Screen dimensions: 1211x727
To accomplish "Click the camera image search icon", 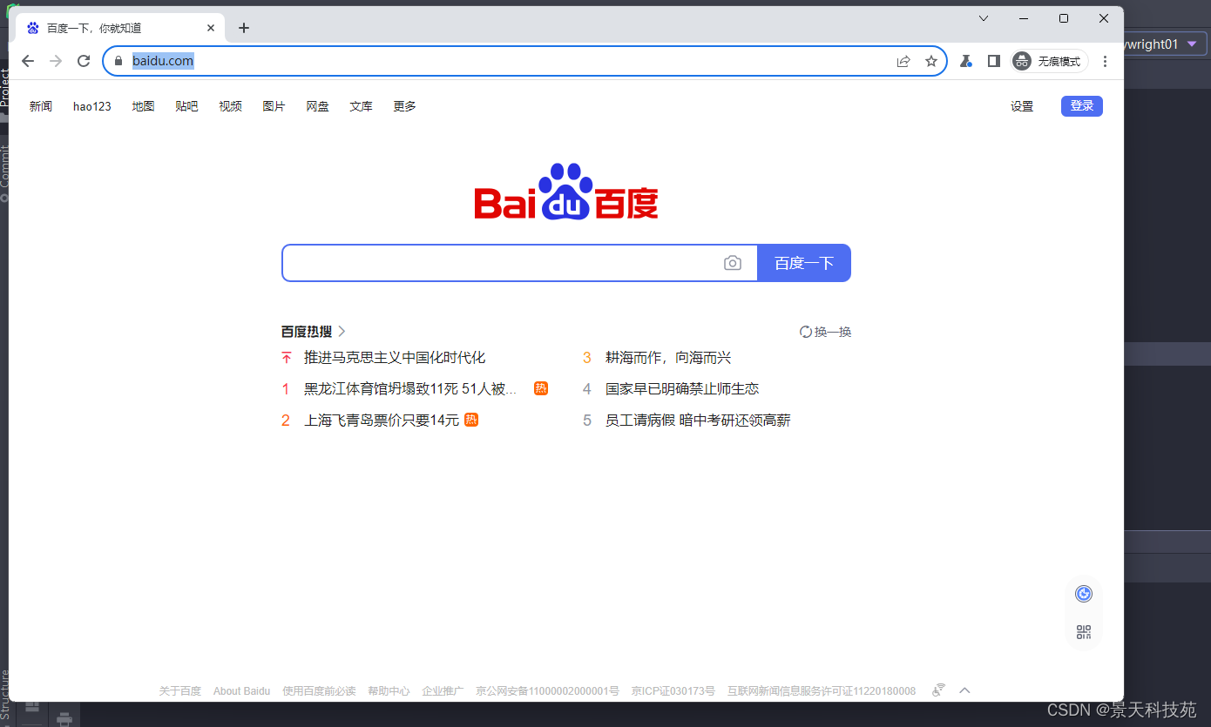I will tap(733, 263).
